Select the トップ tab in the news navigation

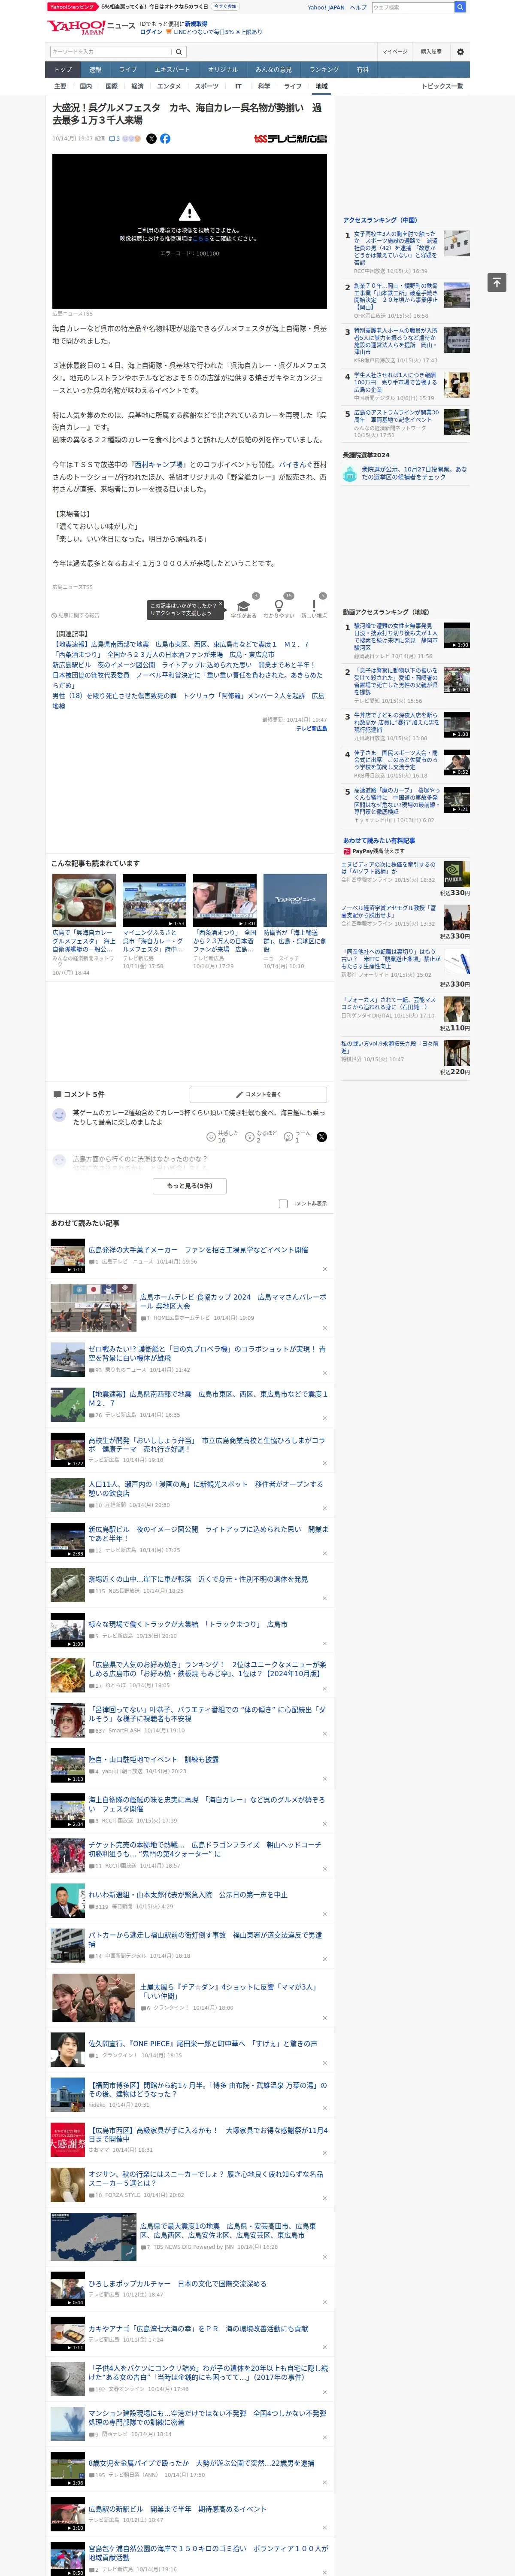[63, 70]
